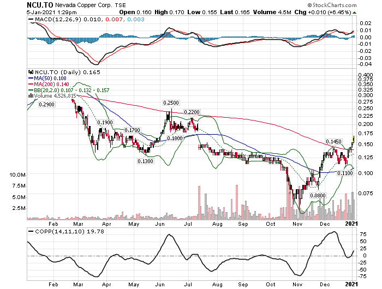Image resolution: width=382 pixels, height=289 pixels.
Task: Click the 0.400 price axis label
Action: 366,75
